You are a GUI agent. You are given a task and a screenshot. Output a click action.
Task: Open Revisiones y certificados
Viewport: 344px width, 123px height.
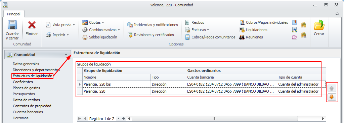(x=150, y=35)
